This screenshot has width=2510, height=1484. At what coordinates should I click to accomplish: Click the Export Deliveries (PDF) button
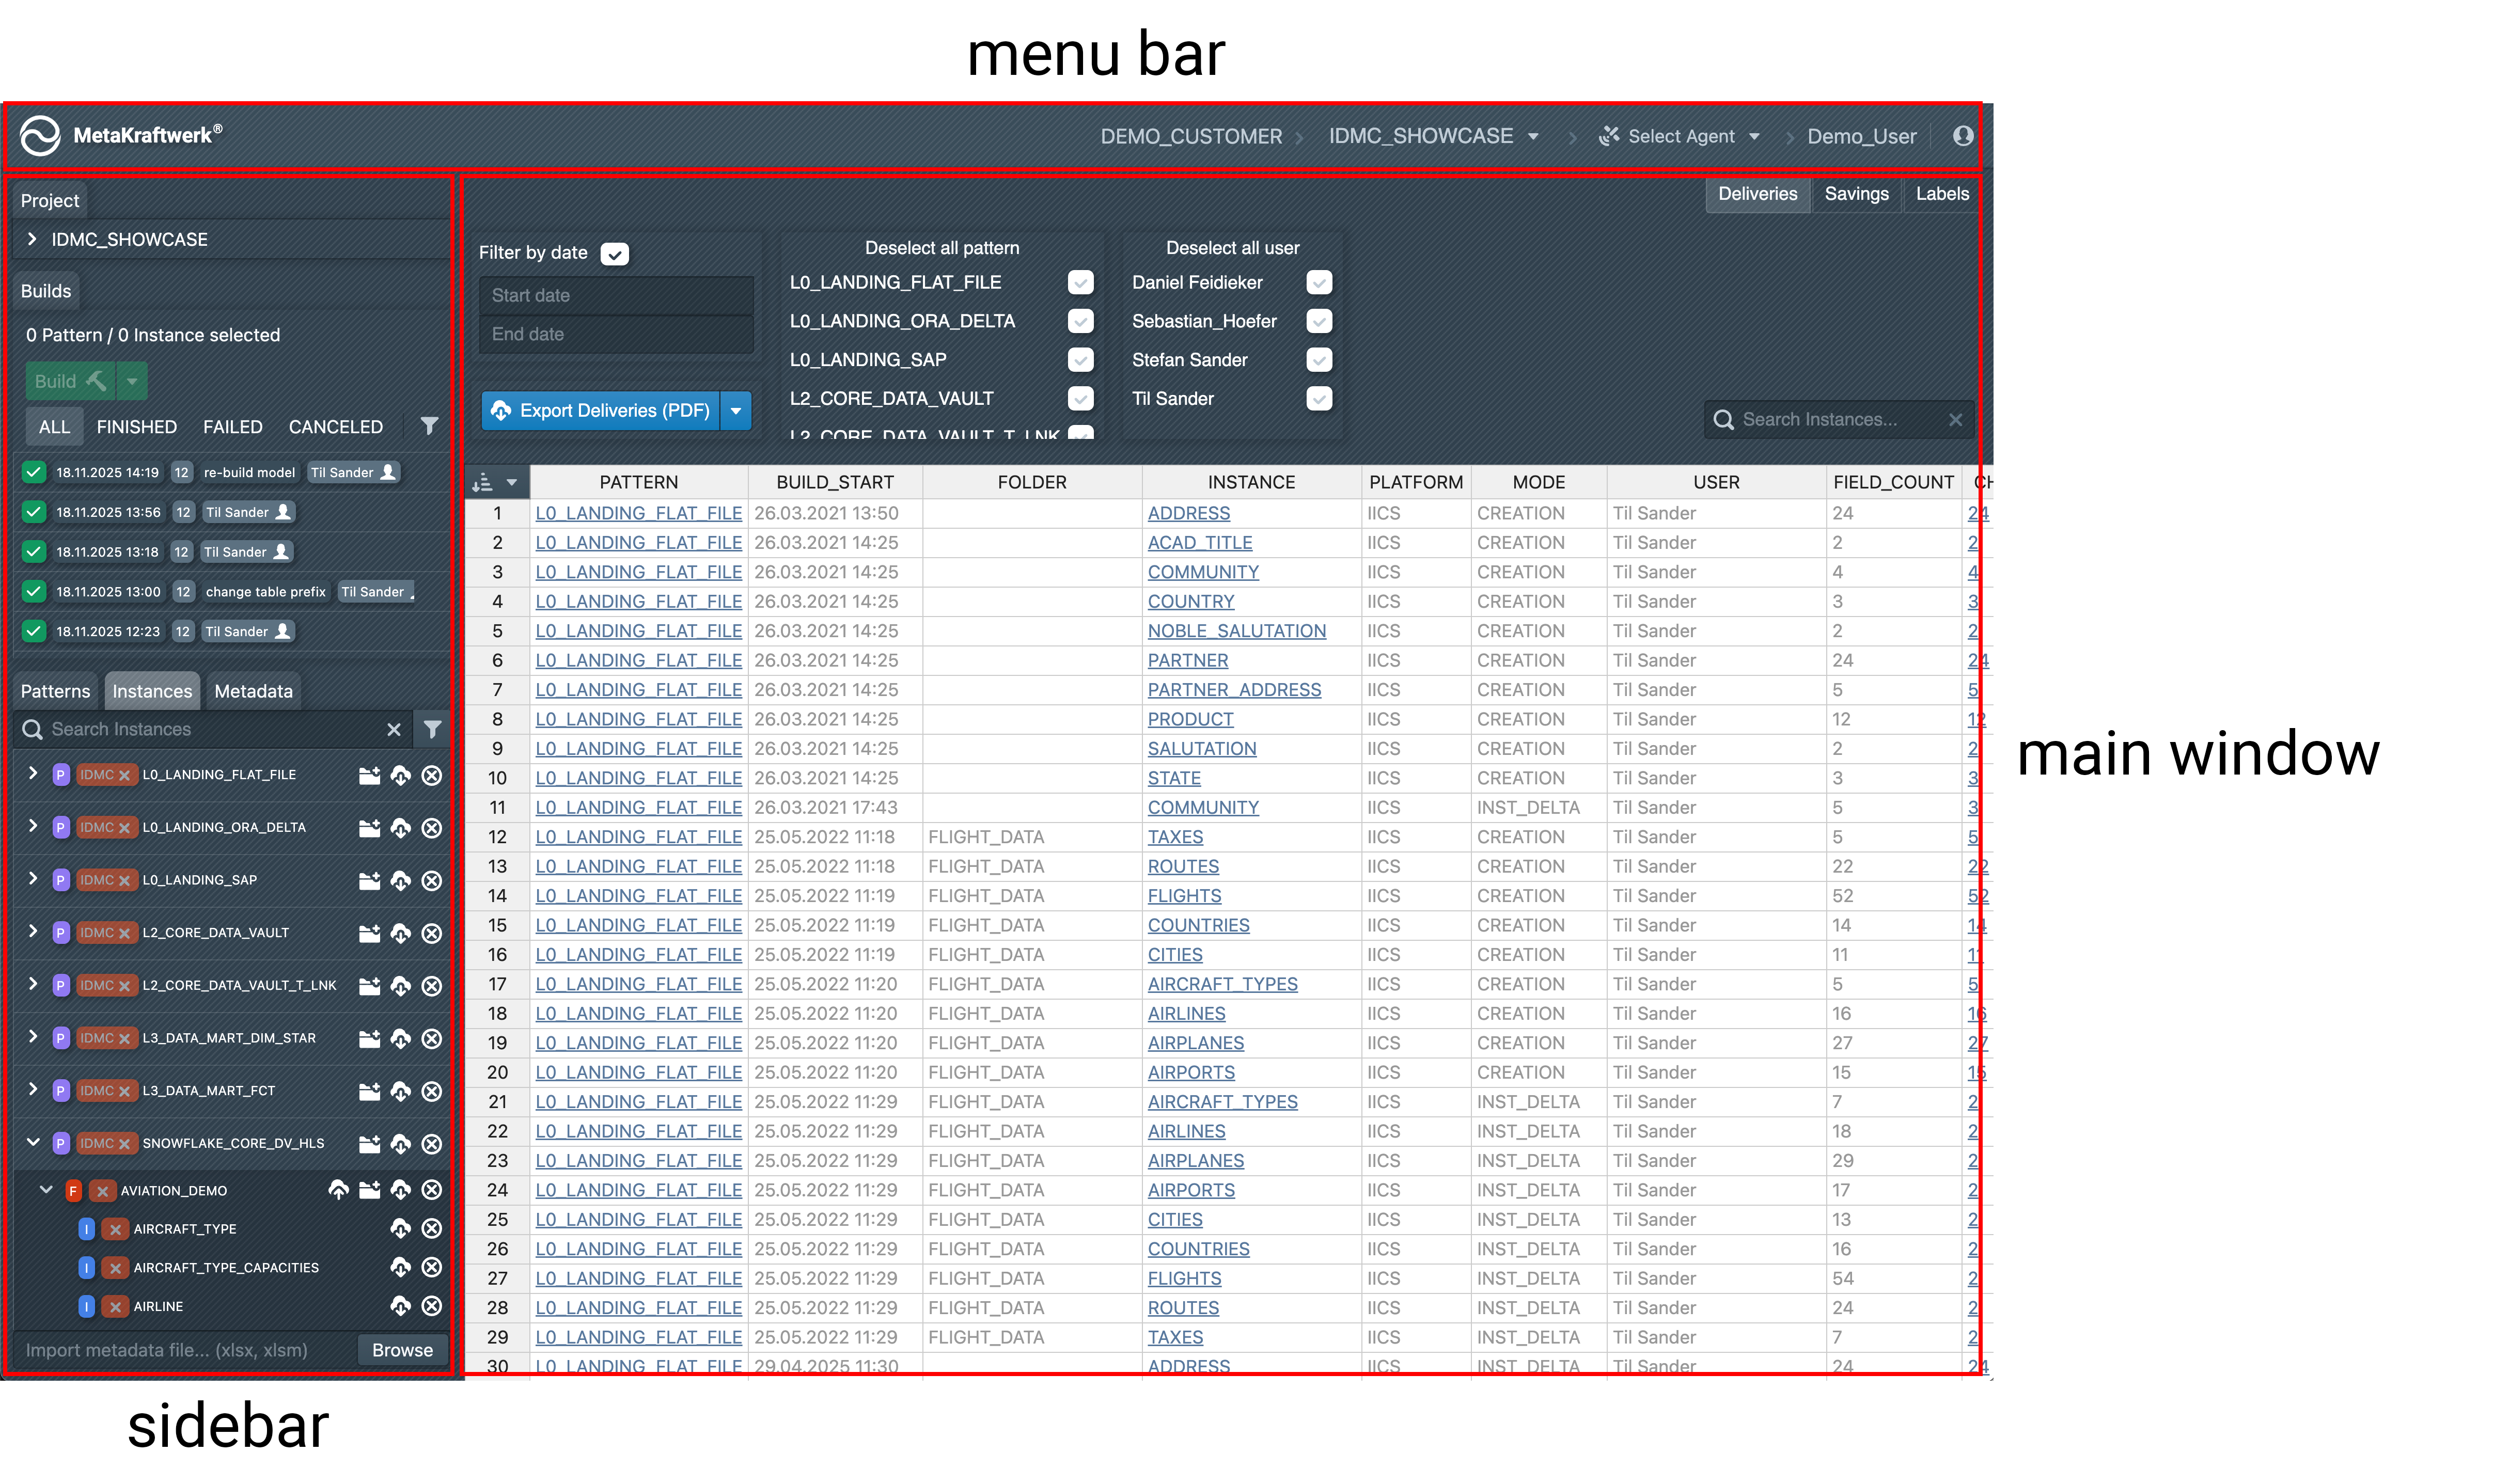pyautogui.click(x=601, y=411)
